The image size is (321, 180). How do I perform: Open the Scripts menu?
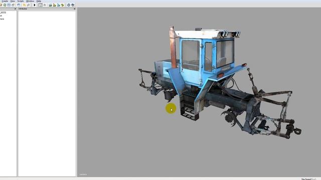[21, 1]
